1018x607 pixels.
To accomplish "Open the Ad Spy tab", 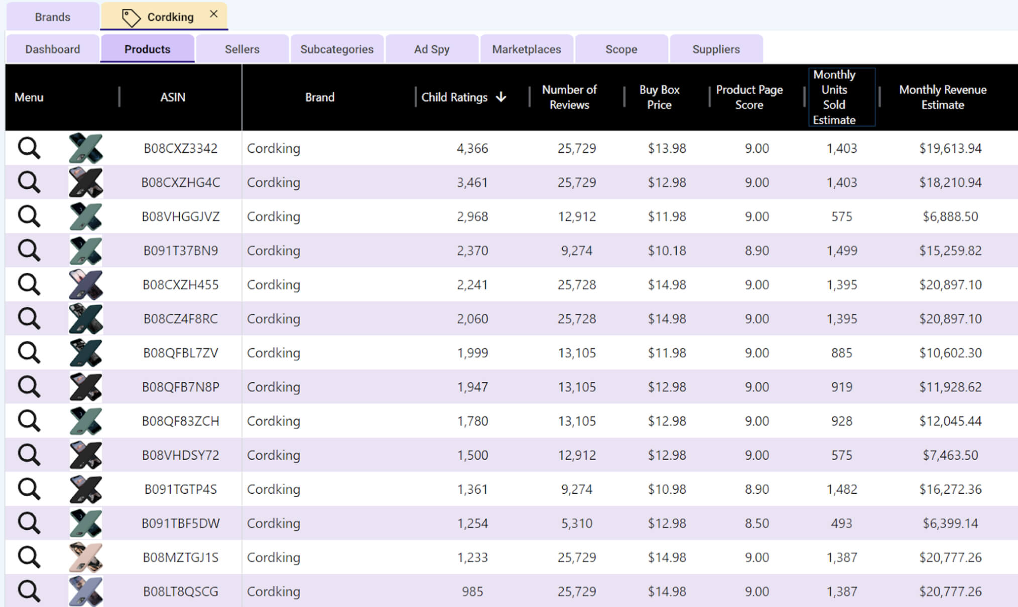I will pos(431,49).
